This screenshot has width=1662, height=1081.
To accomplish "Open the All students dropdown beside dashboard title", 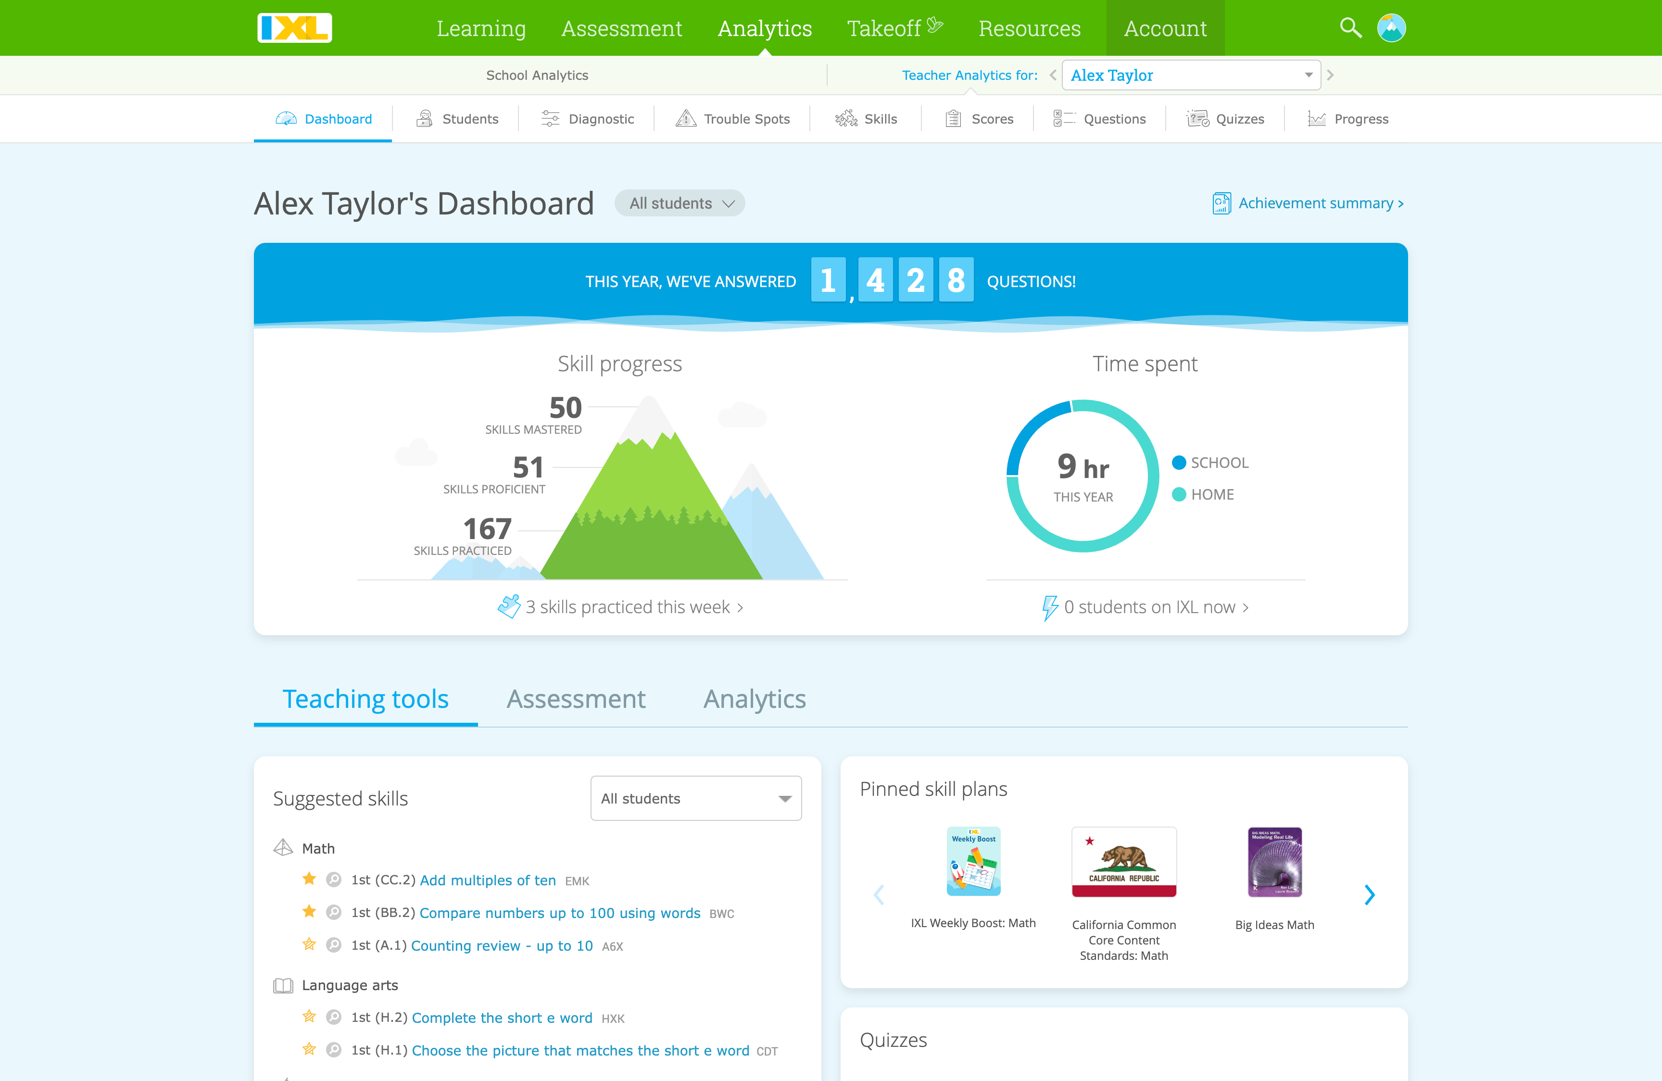I will [x=679, y=202].
